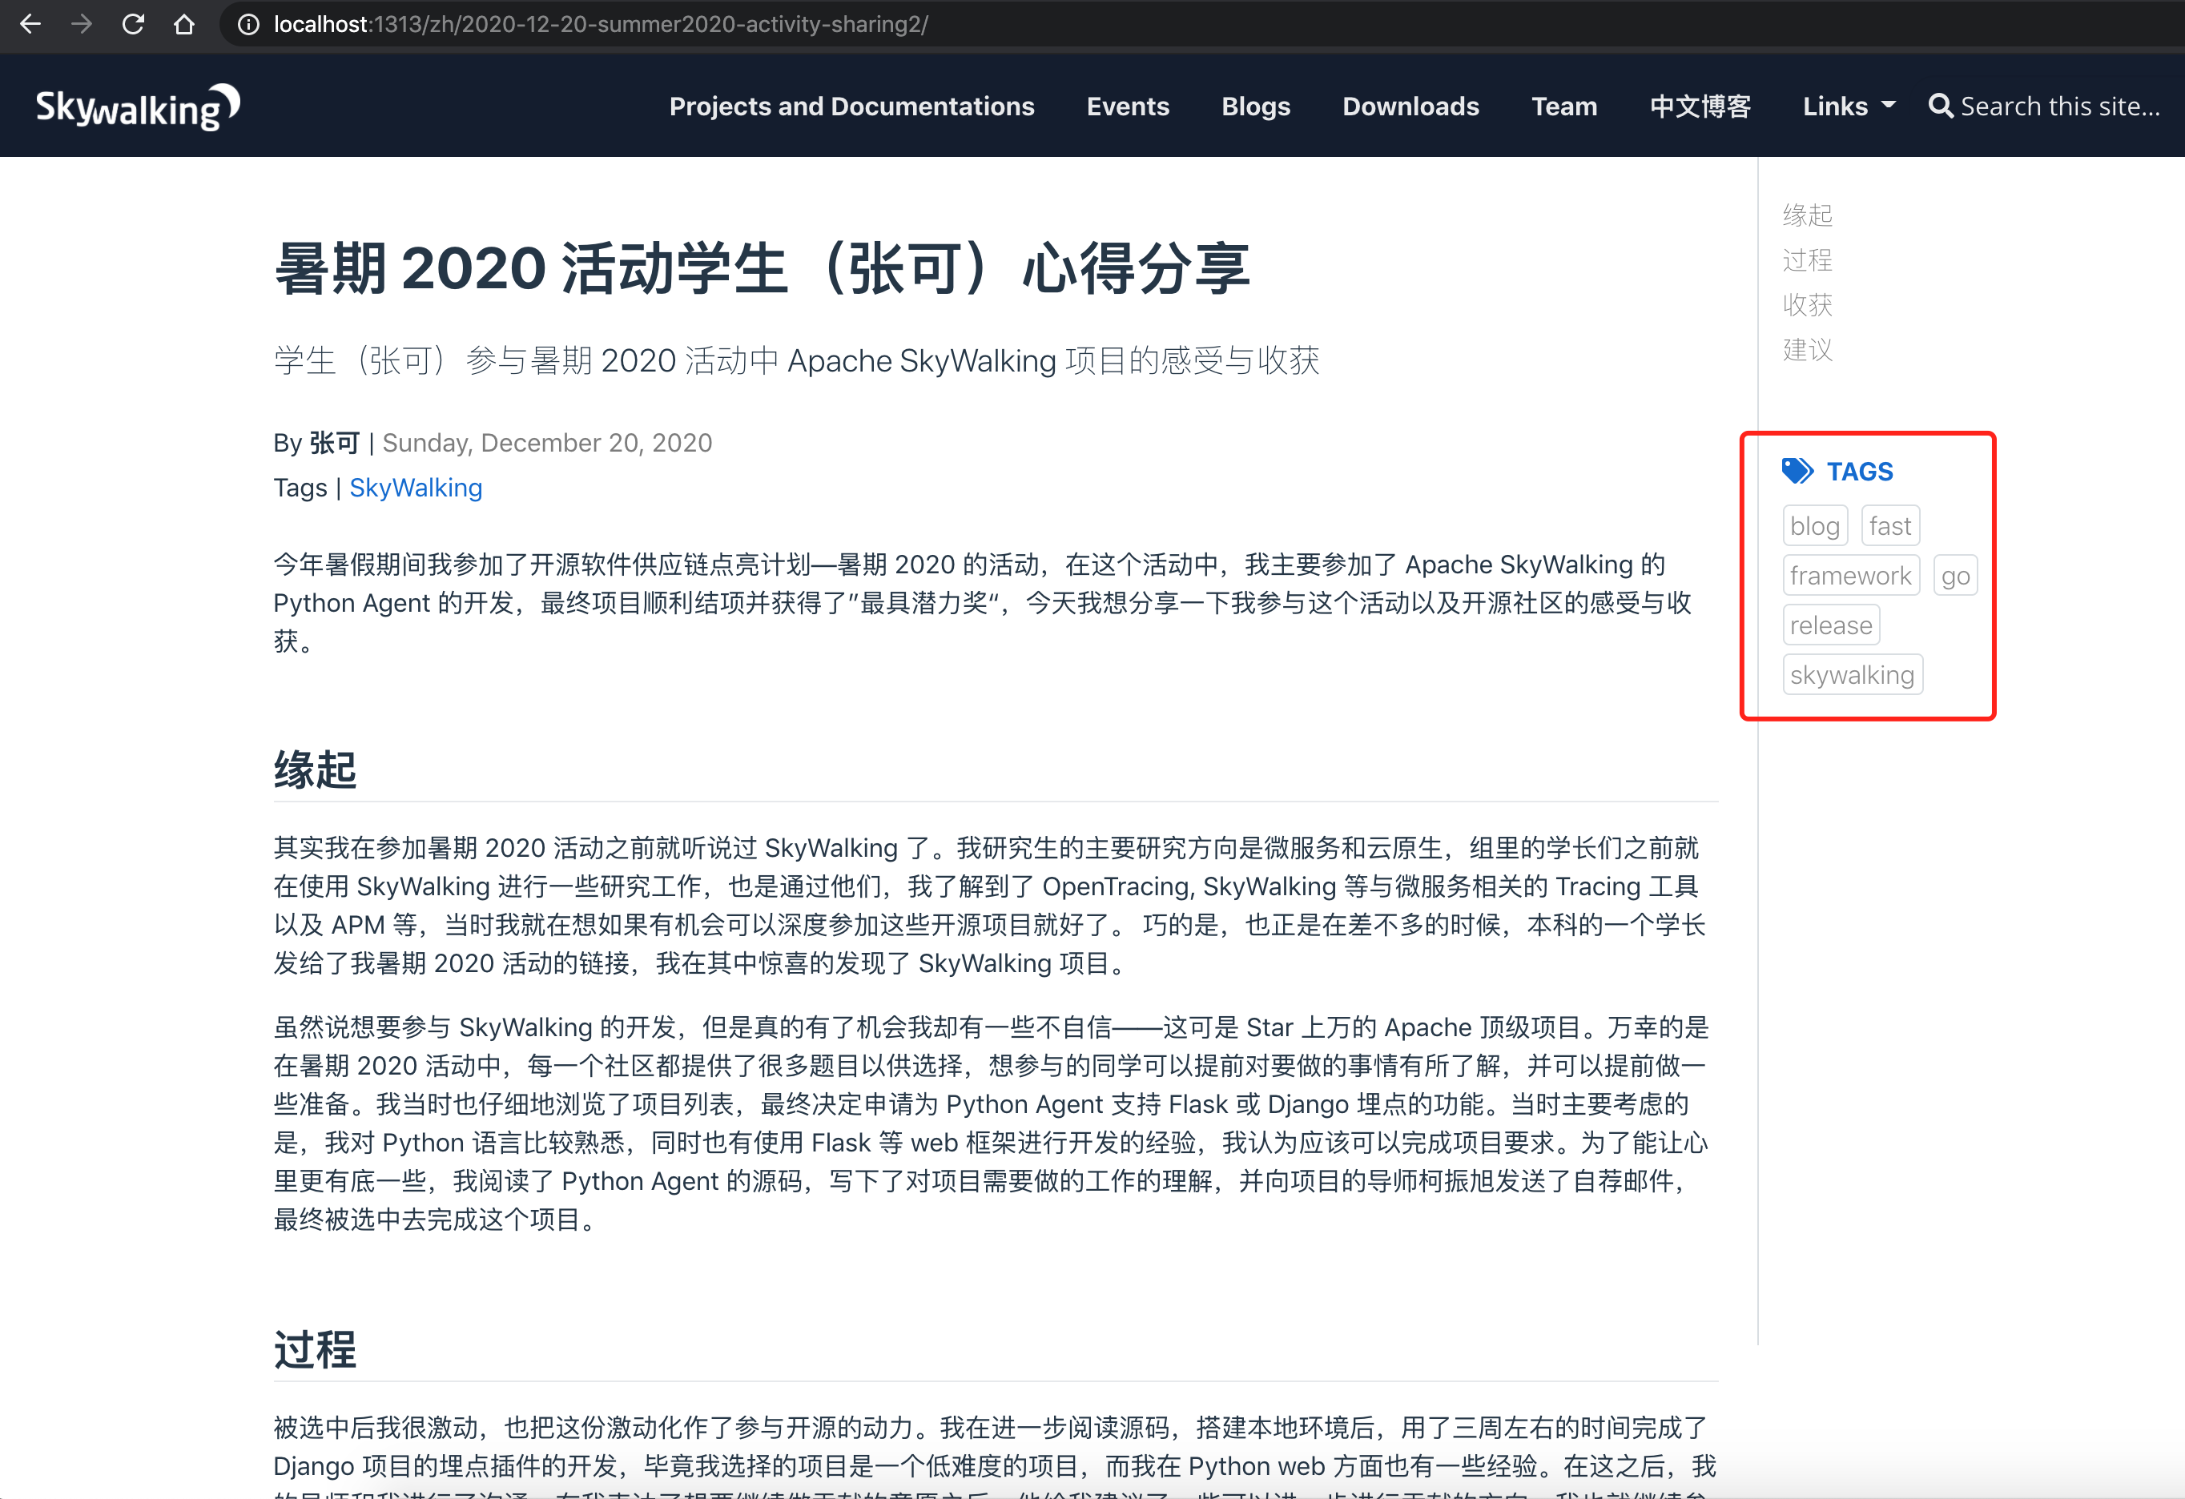Image resolution: width=2185 pixels, height=1499 pixels.
Task: Click the TAGS label icon
Action: tap(1797, 471)
